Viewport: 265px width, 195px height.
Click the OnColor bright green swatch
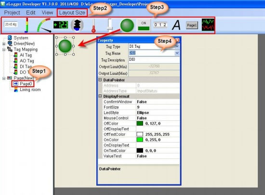140,140
